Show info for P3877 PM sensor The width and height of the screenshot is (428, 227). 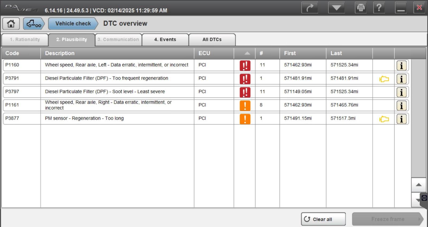coord(401,119)
